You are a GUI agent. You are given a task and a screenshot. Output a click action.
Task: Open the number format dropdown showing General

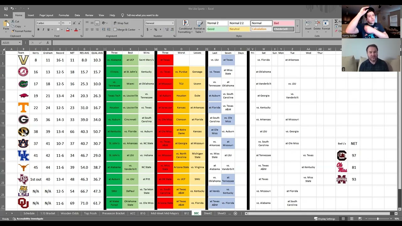click(172, 23)
